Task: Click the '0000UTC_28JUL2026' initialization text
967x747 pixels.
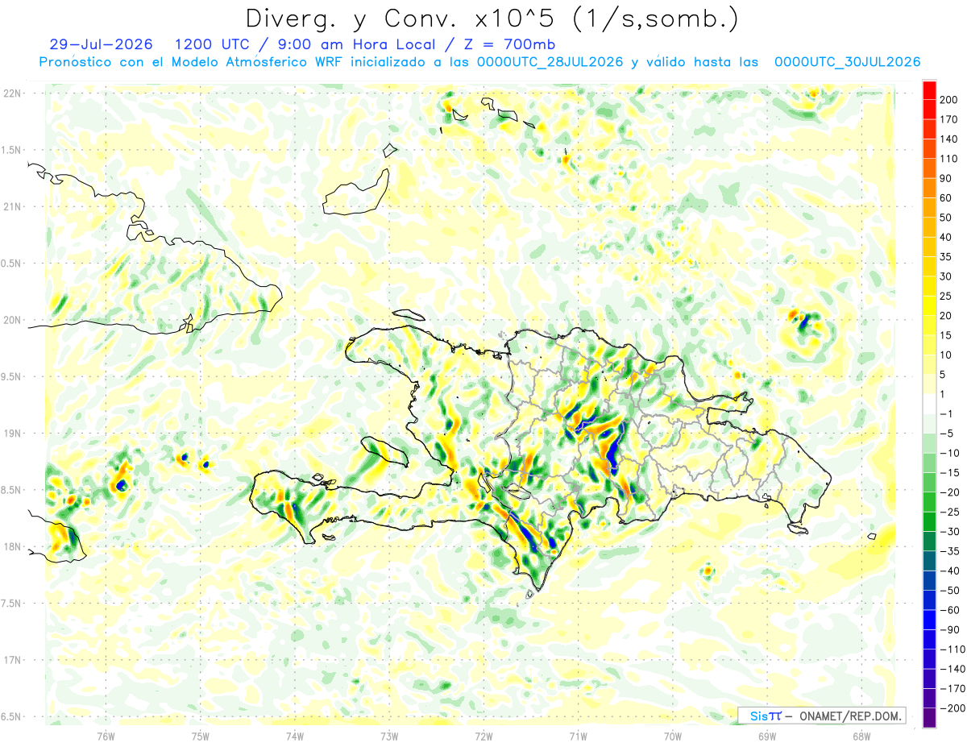Action: click(x=550, y=62)
